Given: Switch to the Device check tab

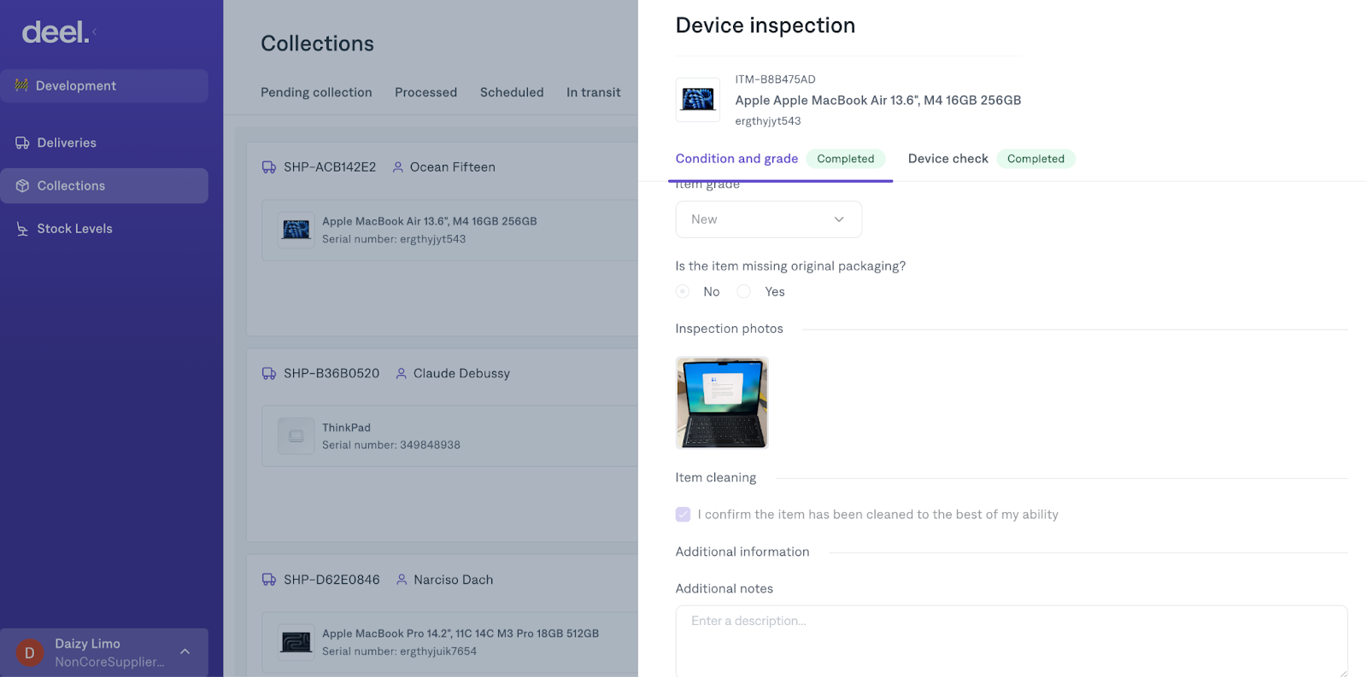Looking at the screenshot, I should [948, 159].
